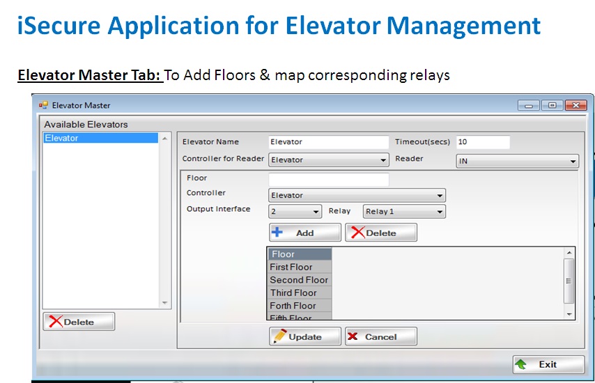Select Elevator in Available Elevators list
Image resolution: width=595 pixels, height=383 pixels.
point(100,138)
